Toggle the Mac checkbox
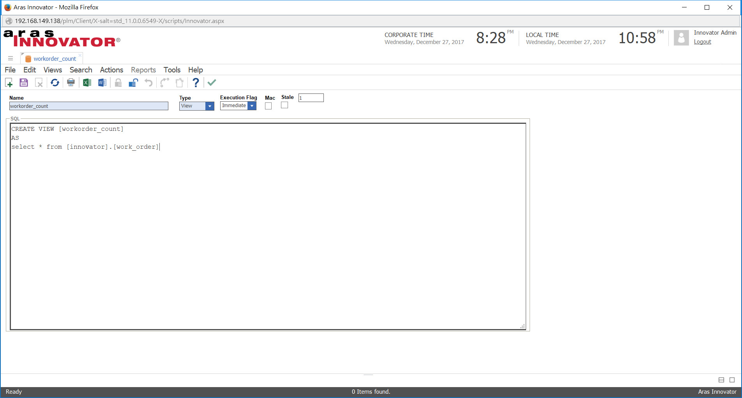 (268, 106)
